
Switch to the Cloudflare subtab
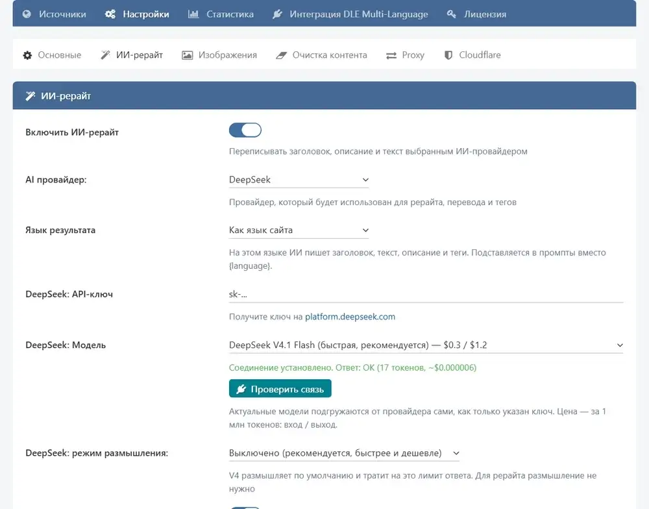pos(472,55)
